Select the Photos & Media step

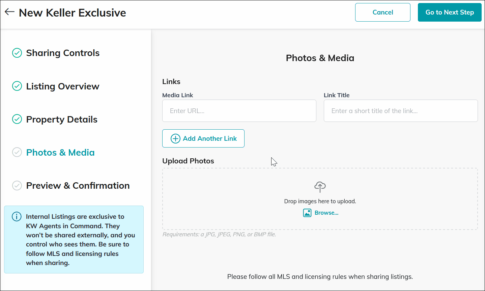[60, 152]
